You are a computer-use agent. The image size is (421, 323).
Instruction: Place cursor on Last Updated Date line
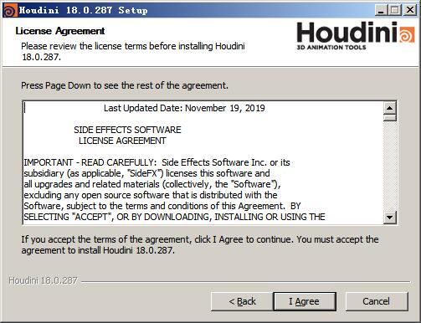coord(184,108)
